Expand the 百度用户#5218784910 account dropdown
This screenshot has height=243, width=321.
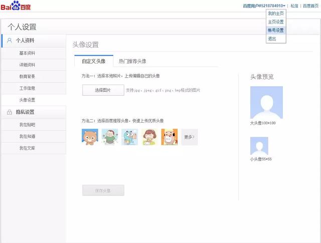[264, 6]
